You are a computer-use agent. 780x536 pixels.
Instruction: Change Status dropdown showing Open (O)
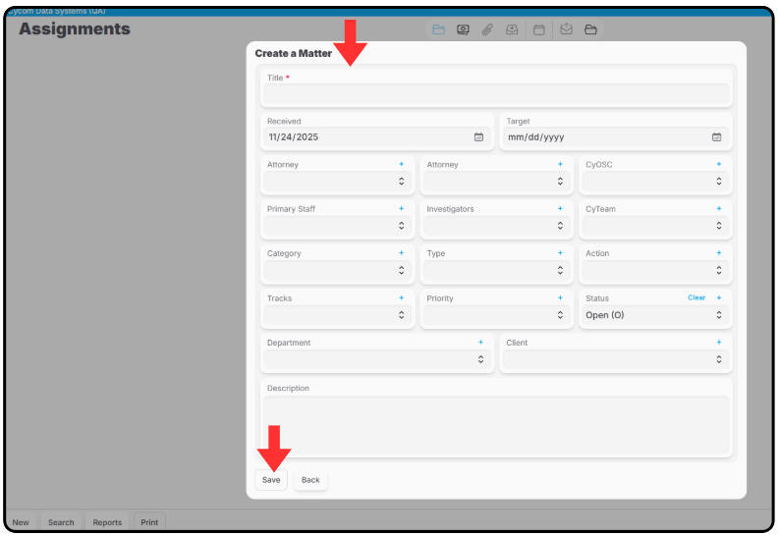coord(655,315)
